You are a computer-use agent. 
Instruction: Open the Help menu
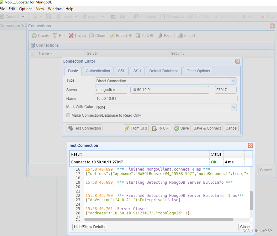tap(69, 9)
